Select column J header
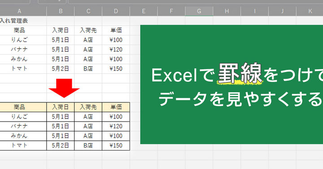323x169 pixels. point(282,11)
